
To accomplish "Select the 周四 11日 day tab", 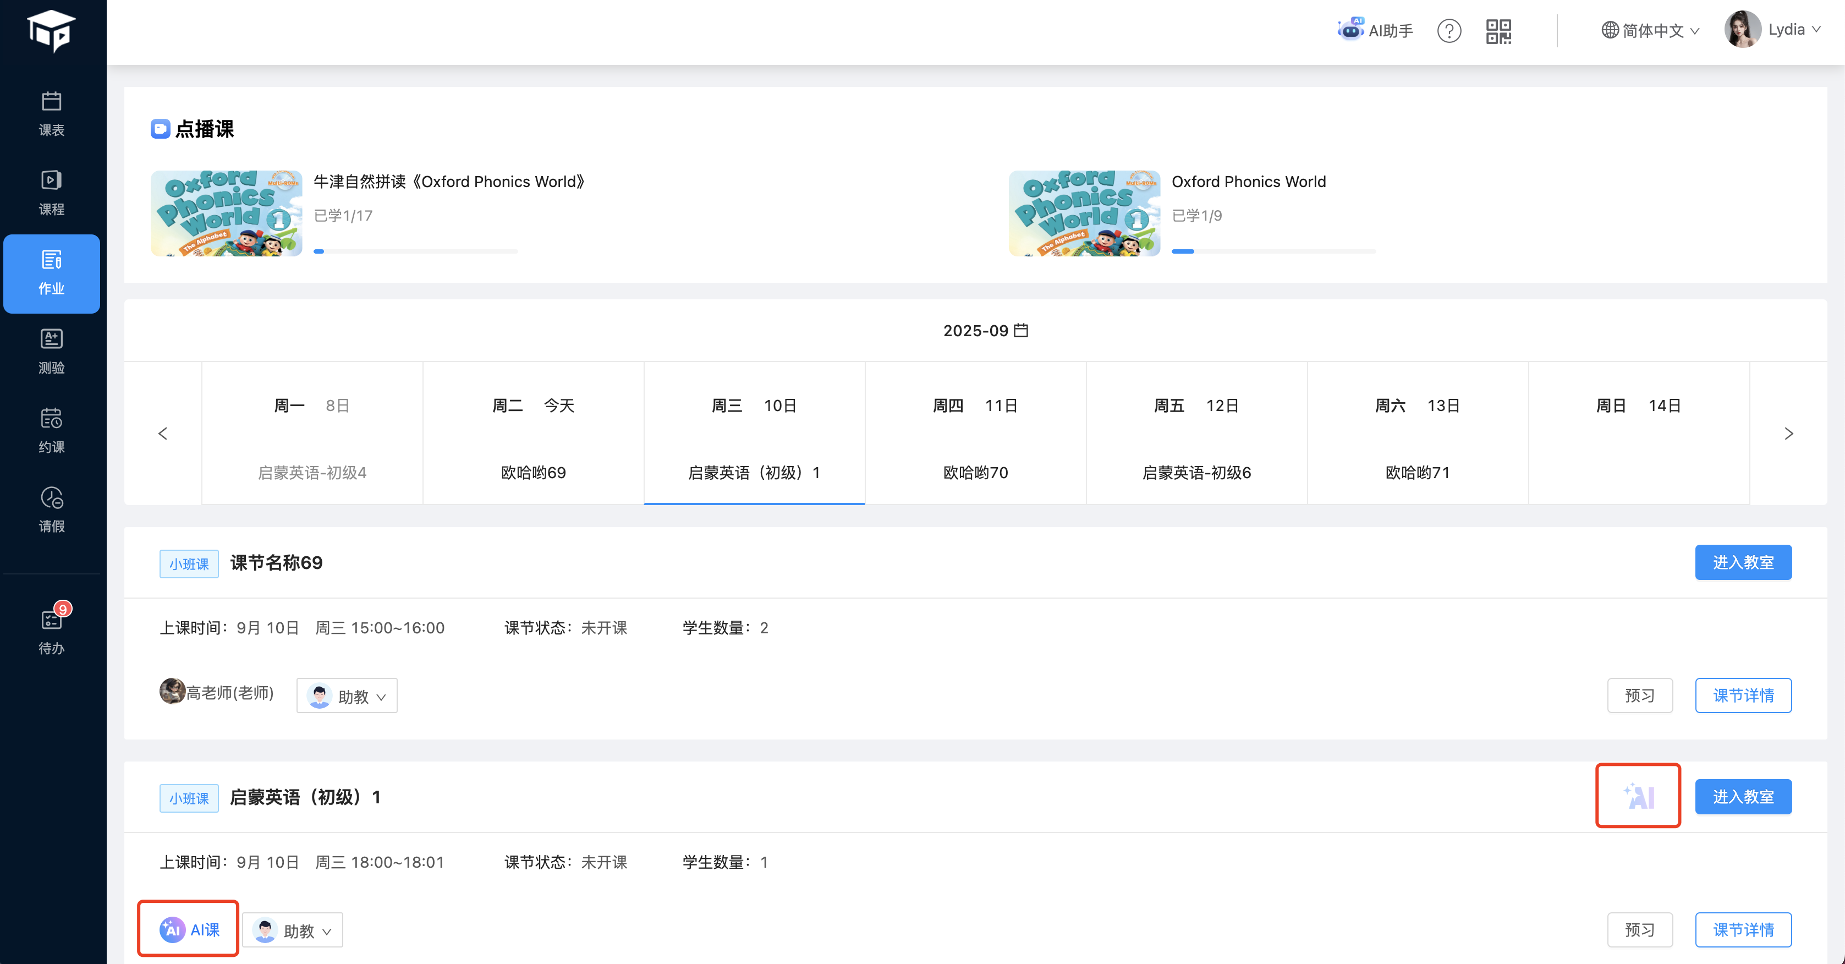I will pos(975,433).
